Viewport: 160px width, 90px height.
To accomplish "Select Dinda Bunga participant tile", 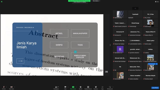I will (135, 23).
